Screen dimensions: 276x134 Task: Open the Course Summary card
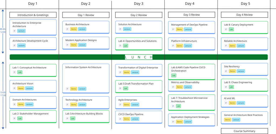coord(244,131)
